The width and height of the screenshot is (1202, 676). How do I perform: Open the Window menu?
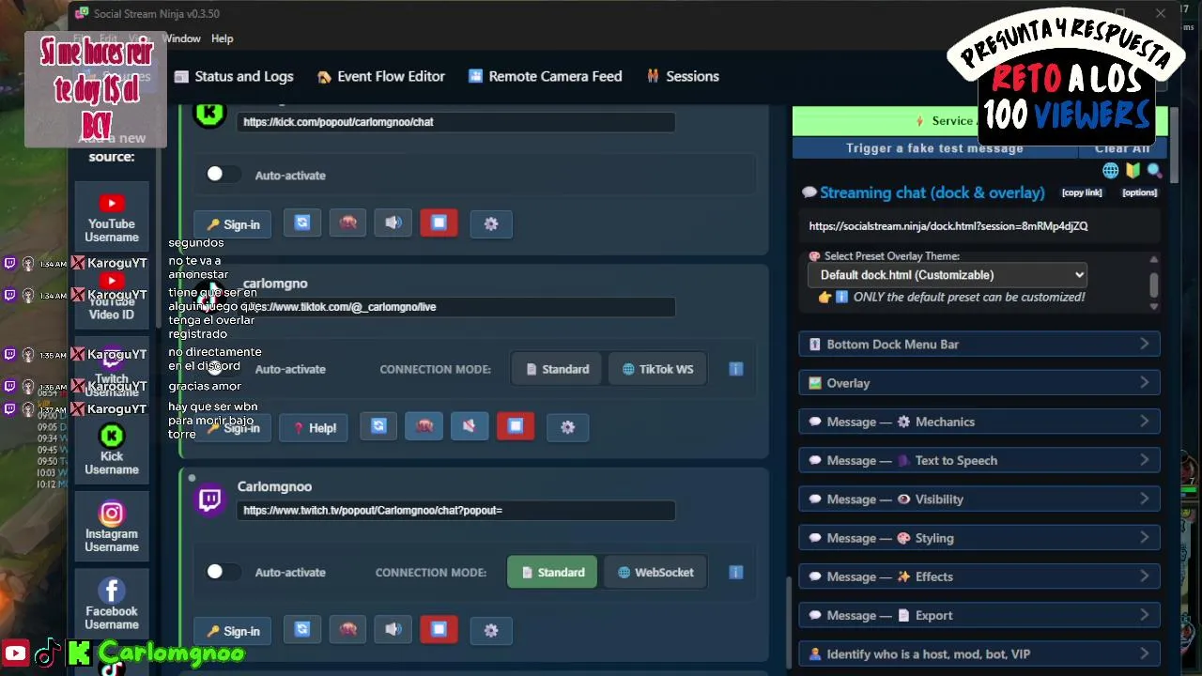[182, 38]
